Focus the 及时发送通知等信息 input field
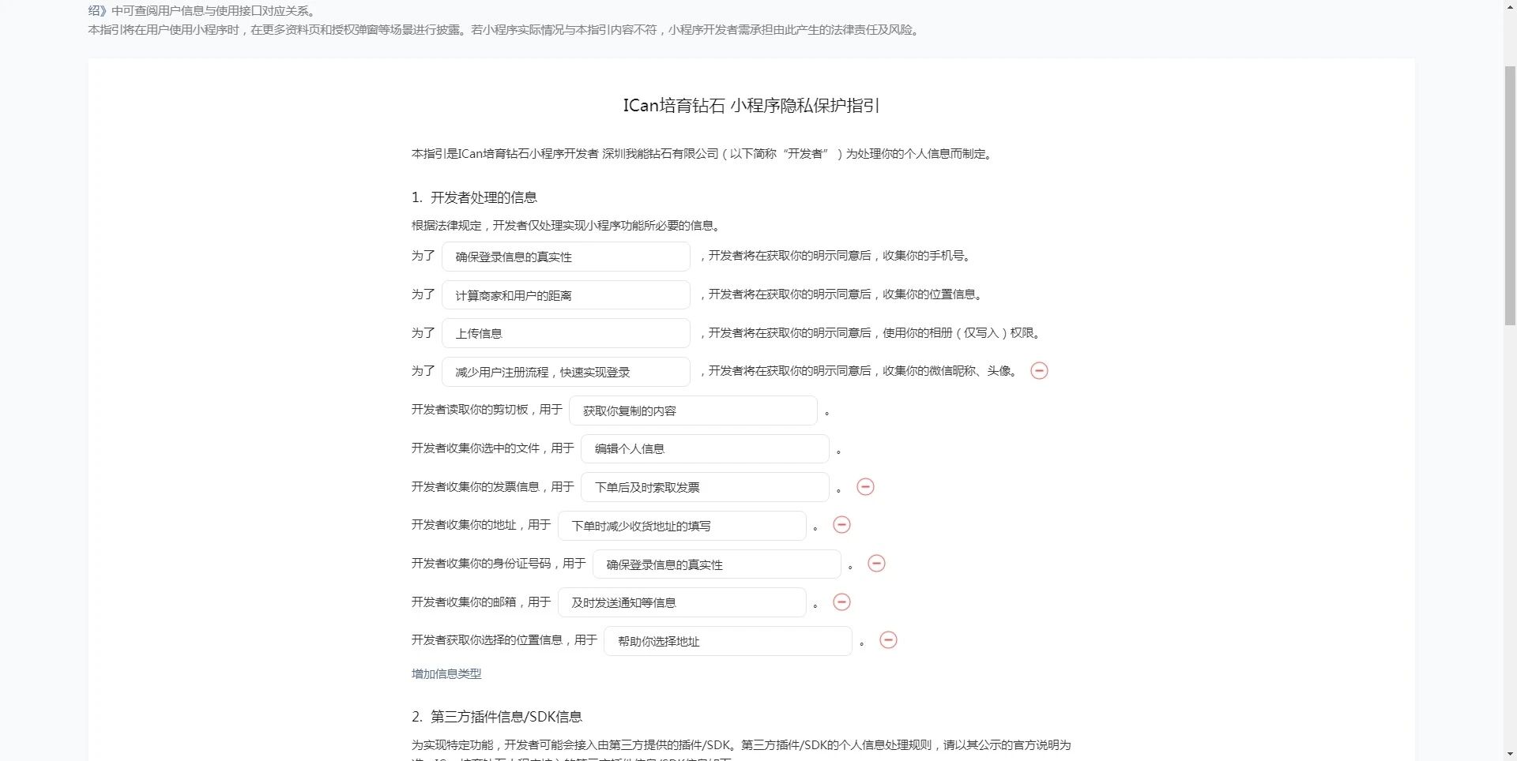The width and height of the screenshot is (1517, 761). coord(682,602)
